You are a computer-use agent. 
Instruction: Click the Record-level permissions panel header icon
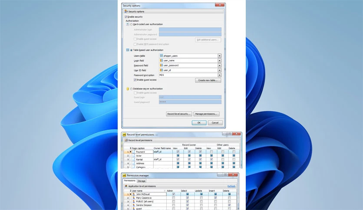point(126,140)
